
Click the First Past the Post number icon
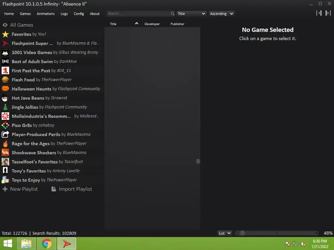tap(5, 71)
